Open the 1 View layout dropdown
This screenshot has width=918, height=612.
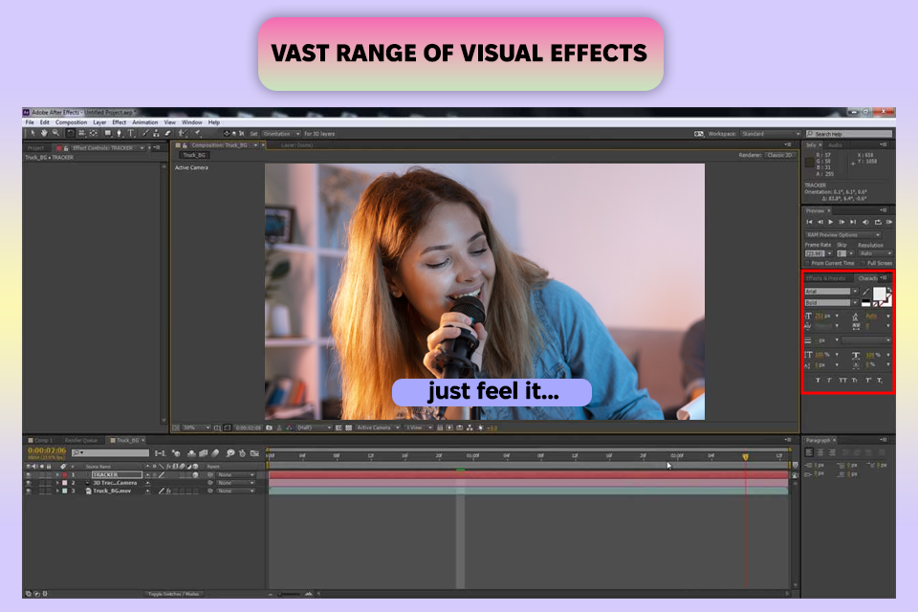(x=419, y=427)
